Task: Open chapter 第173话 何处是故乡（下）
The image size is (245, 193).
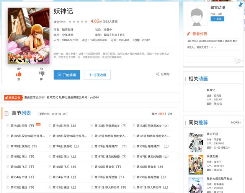Action: 111,126
